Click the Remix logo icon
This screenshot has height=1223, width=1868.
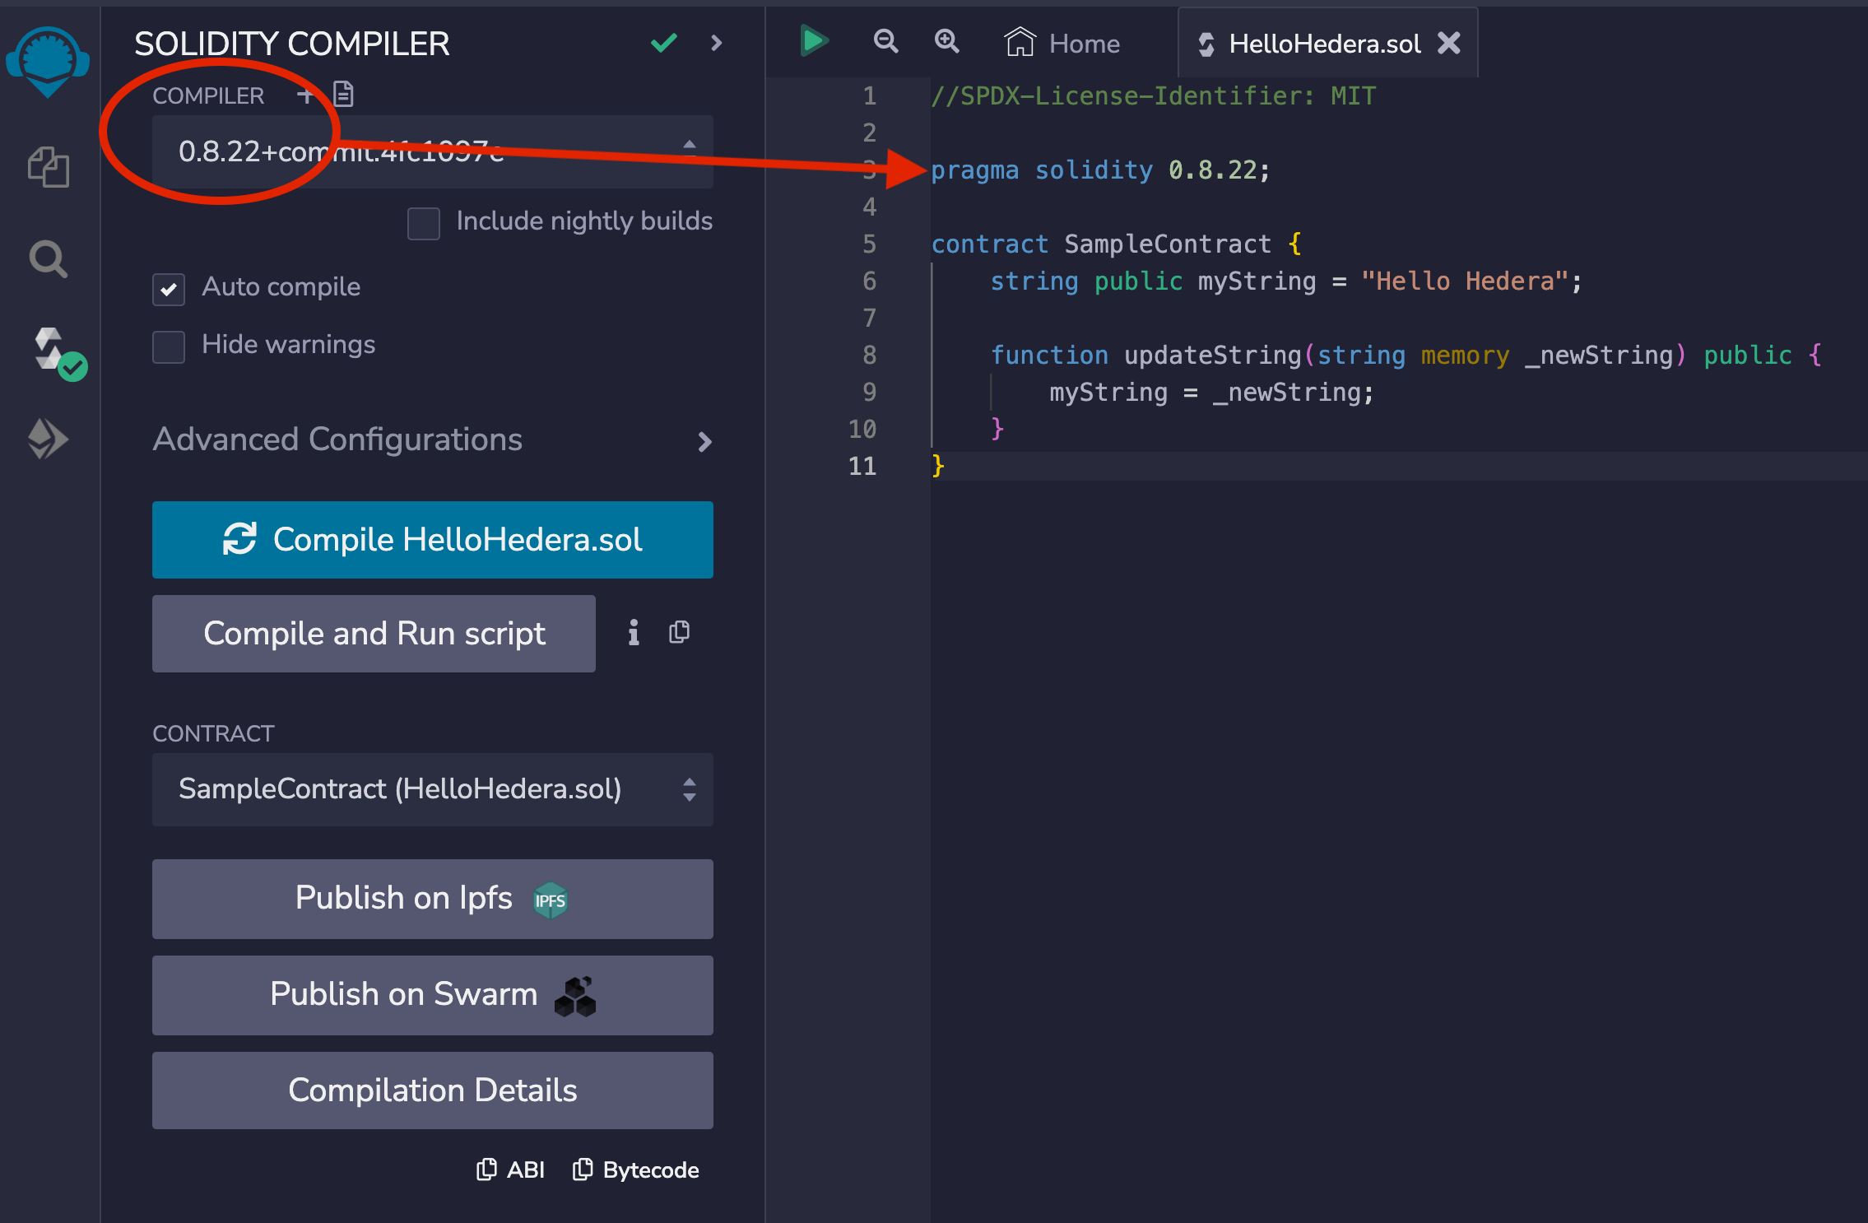(48, 62)
